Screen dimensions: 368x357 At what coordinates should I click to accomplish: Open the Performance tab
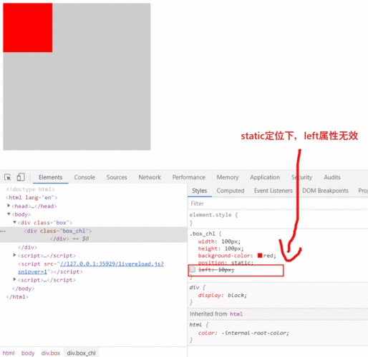point(189,177)
